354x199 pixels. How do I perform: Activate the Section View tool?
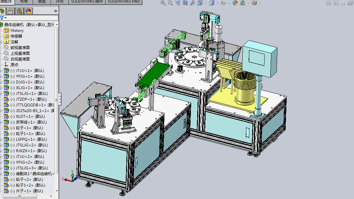pos(185,3)
